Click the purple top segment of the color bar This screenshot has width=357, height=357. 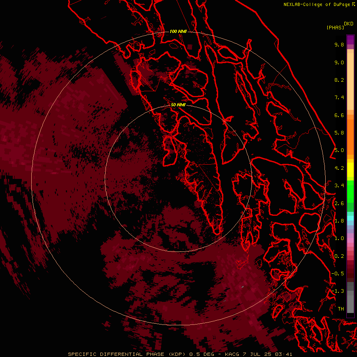350,40
